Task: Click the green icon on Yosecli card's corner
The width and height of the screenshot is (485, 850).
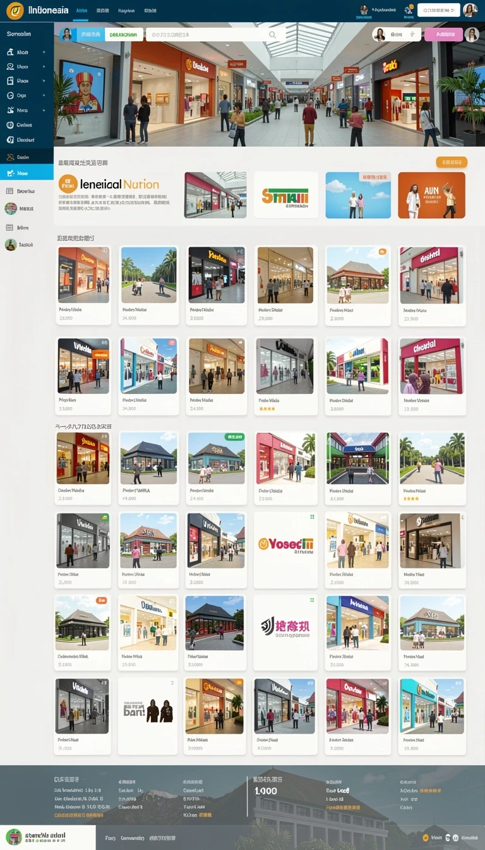Action: click(x=312, y=517)
